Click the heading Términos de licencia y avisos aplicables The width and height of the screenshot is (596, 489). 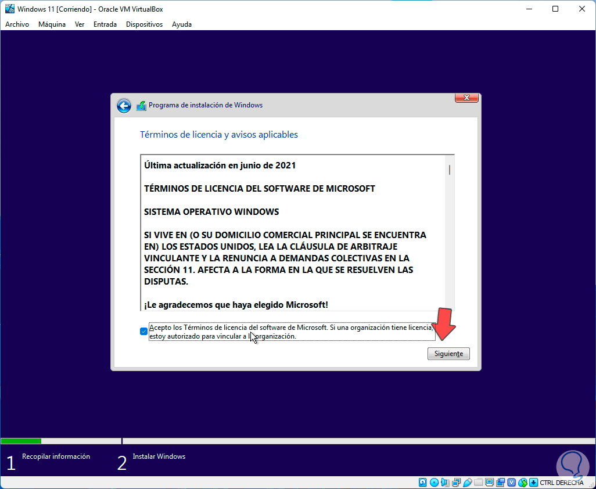(x=219, y=135)
